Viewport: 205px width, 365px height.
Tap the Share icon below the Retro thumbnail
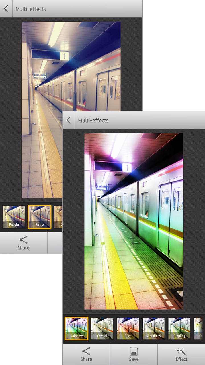pyautogui.click(x=23, y=243)
